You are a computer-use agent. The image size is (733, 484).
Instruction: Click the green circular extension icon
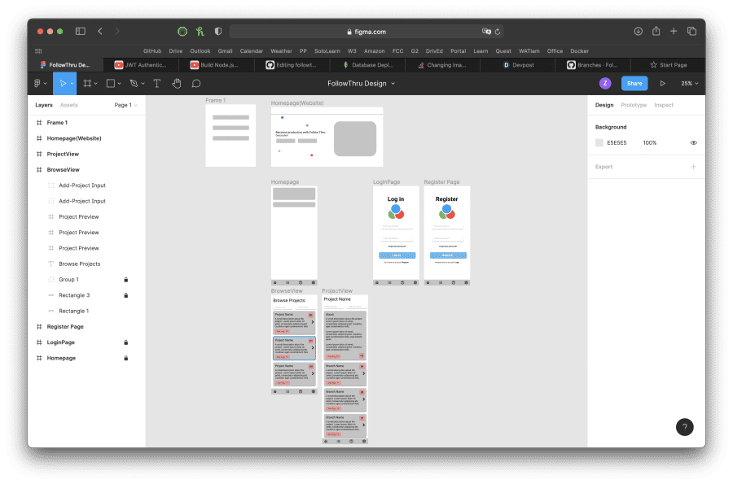tap(182, 31)
